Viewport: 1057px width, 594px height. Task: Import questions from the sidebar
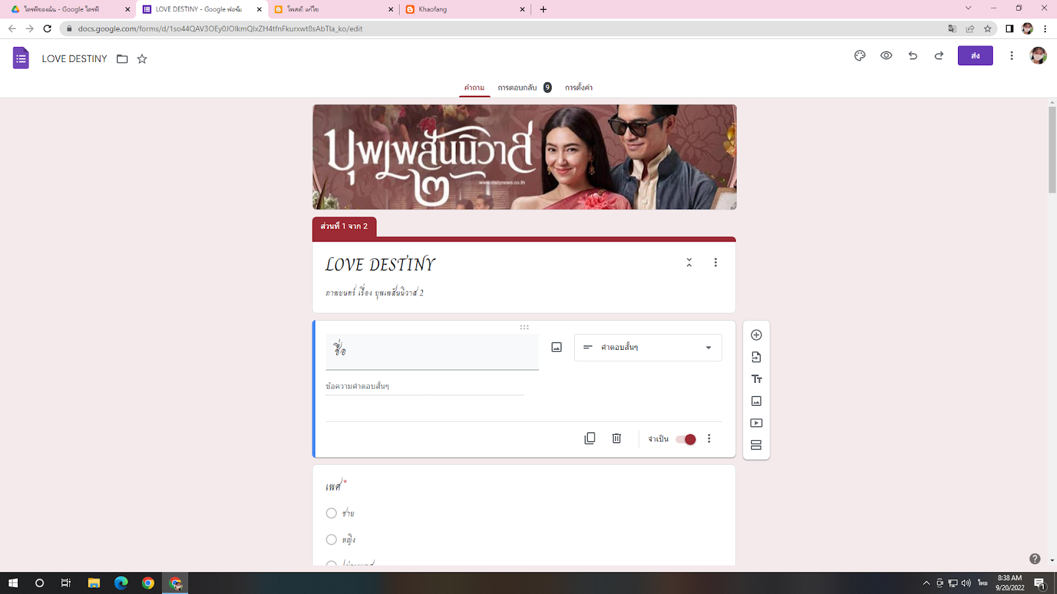coord(756,357)
